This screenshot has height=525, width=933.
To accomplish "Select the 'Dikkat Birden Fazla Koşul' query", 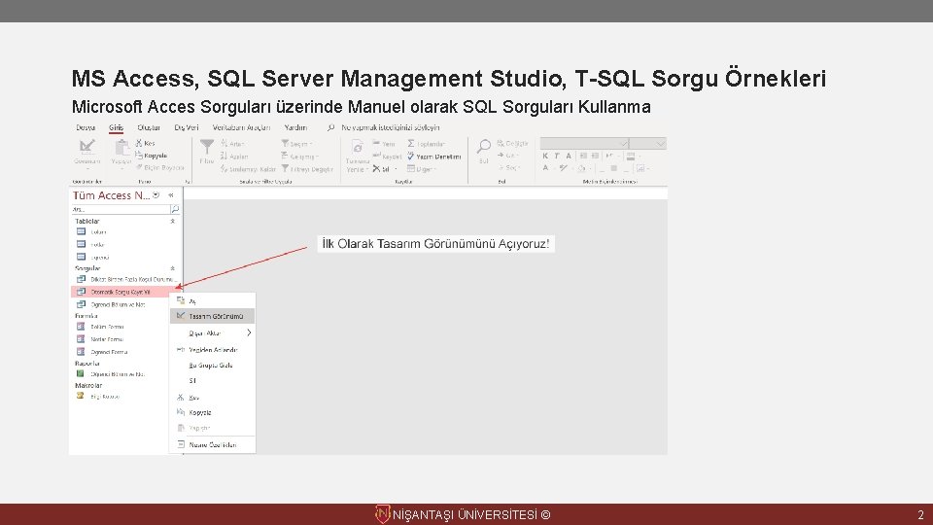I will click(125, 279).
